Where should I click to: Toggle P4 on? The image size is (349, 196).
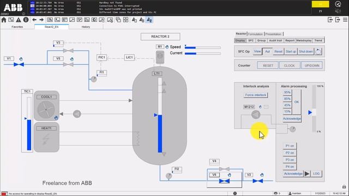pos(290,167)
